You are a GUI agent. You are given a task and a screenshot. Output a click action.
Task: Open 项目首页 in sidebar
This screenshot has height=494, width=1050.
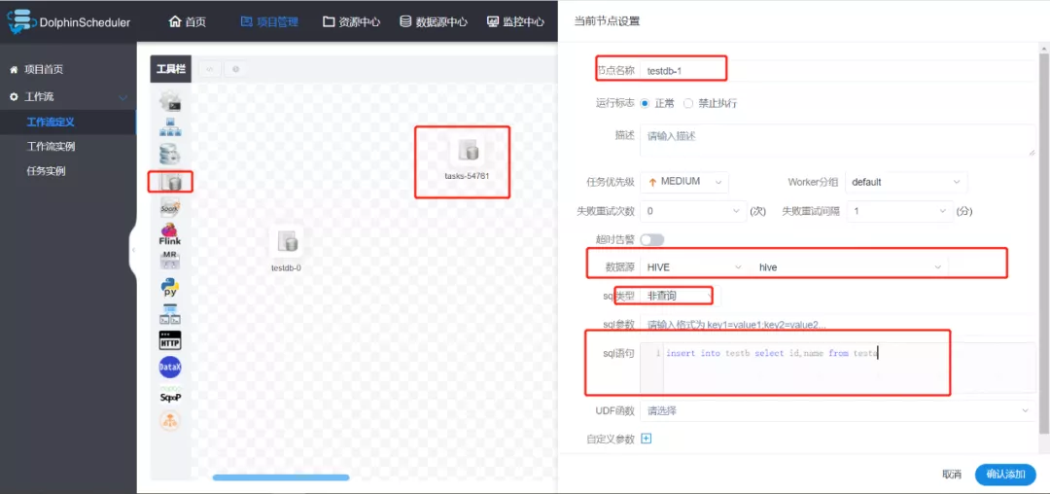point(44,70)
